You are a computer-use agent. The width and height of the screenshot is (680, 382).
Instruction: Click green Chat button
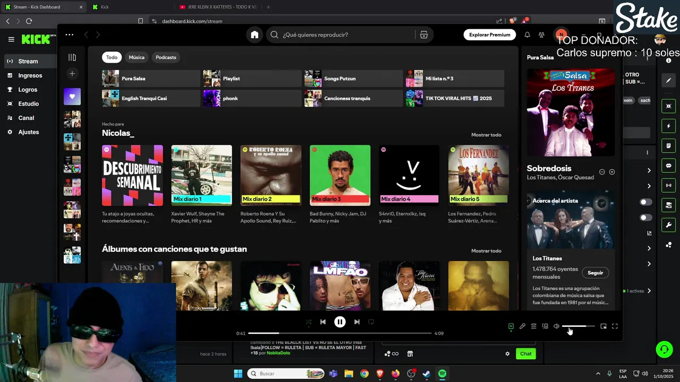pyautogui.click(x=525, y=354)
